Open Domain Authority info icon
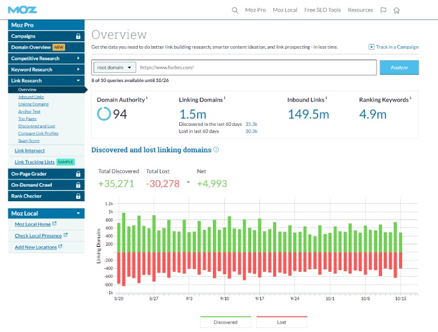Viewport: 438px width, 332px height. (147, 98)
